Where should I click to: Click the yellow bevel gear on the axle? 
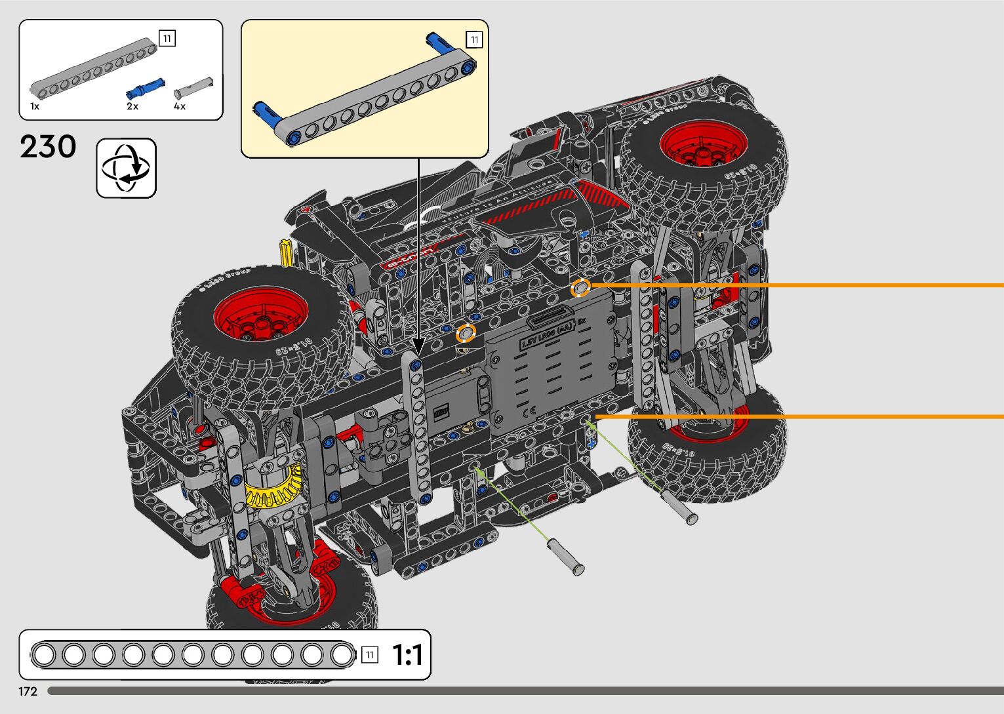(273, 488)
